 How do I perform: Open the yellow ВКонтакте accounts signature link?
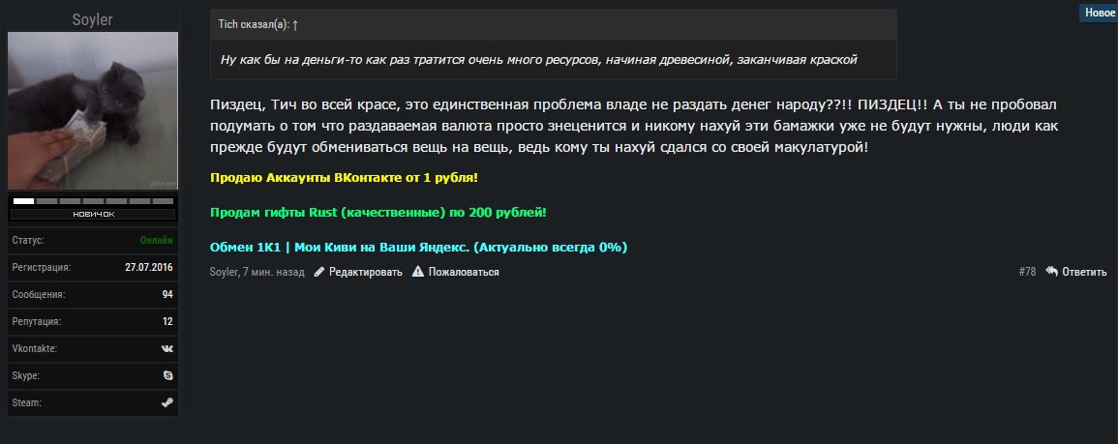[x=344, y=179]
